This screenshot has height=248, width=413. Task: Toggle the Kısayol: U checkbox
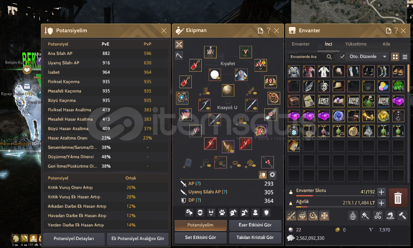tap(228, 102)
